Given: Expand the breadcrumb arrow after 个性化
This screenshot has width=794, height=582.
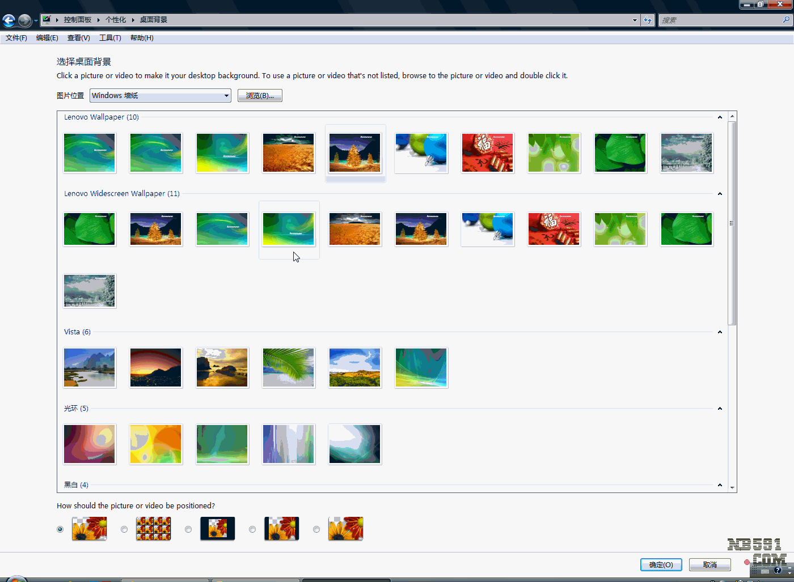Looking at the screenshot, I should [133, 20].
